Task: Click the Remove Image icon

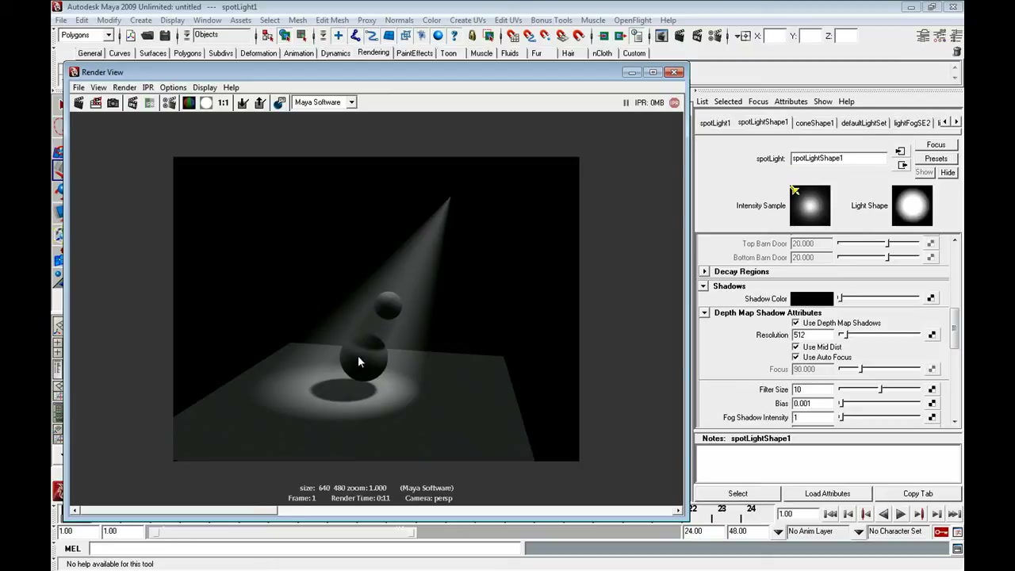Action: (x=260, y=102)
